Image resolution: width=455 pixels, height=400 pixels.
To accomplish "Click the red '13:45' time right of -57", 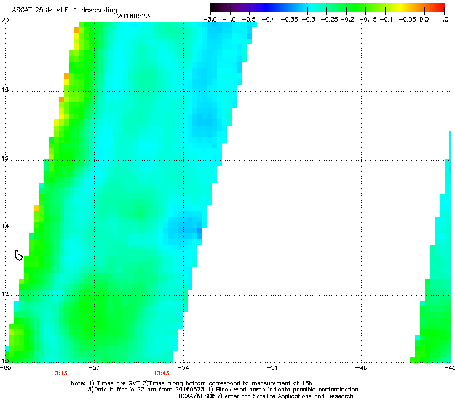I will (161, 374).
